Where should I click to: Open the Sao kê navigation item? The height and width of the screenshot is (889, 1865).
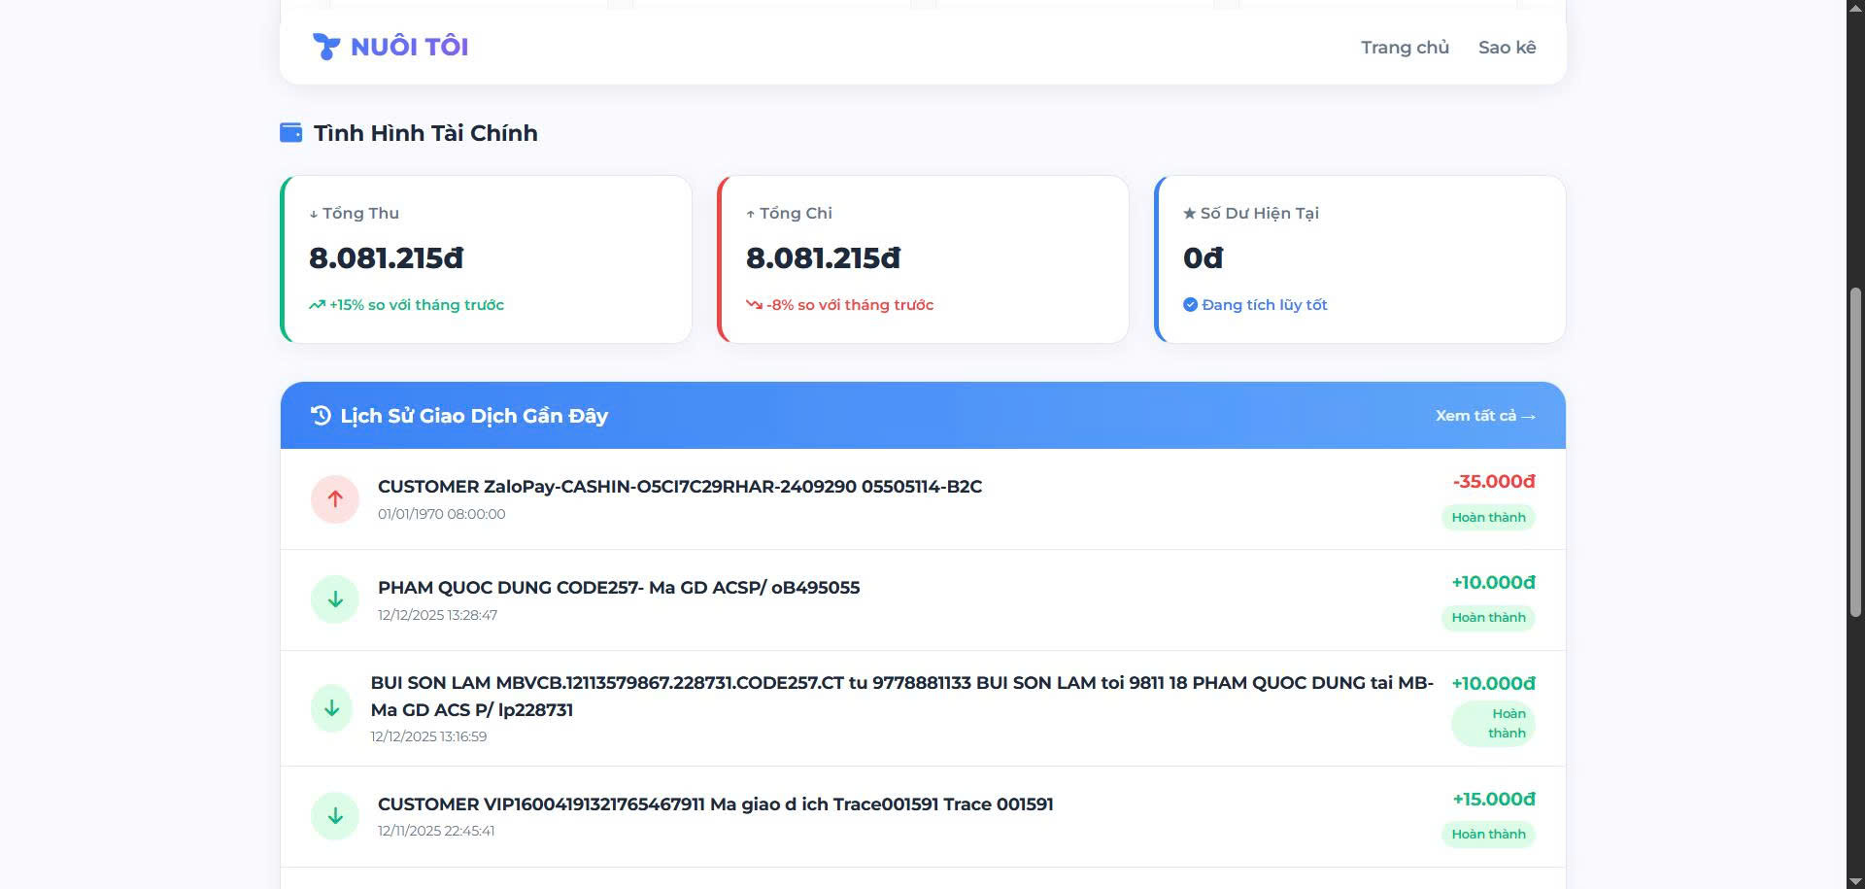(x=1507, y=47)
